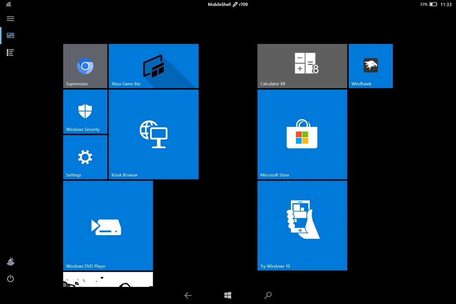This screenshot has width=456, height=304.
Task: Open the Xbox Game Bar tile
Action: (154, 66)
